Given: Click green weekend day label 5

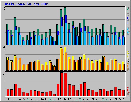Looking at the screenshot, I should point(24,99).
